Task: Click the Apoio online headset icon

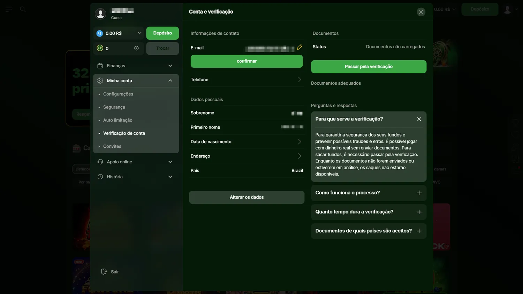Action: coord(100,162)
